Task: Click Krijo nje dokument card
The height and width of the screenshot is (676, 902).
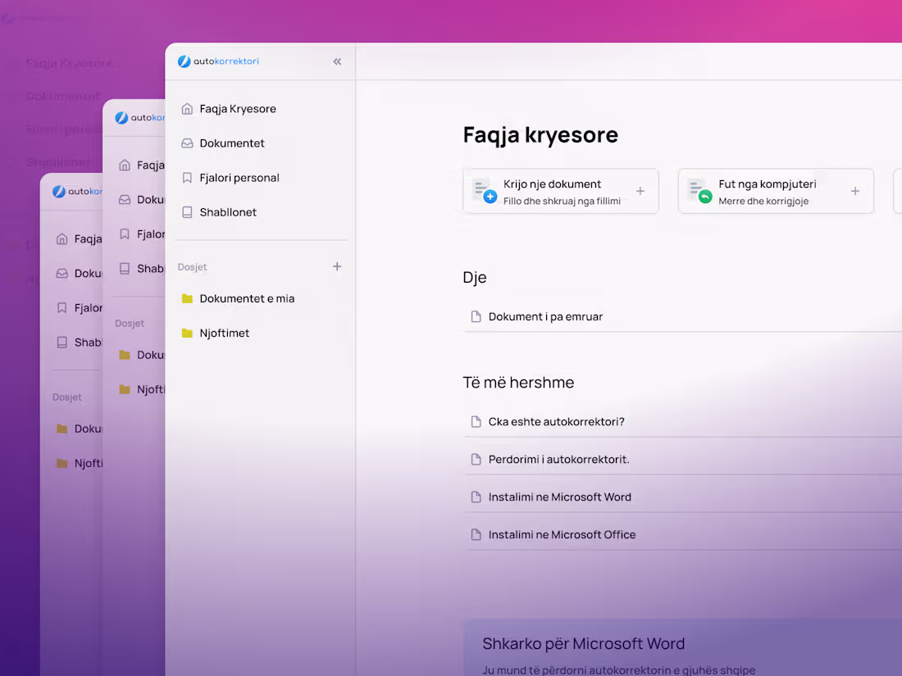Action: (x=561, y=191)
